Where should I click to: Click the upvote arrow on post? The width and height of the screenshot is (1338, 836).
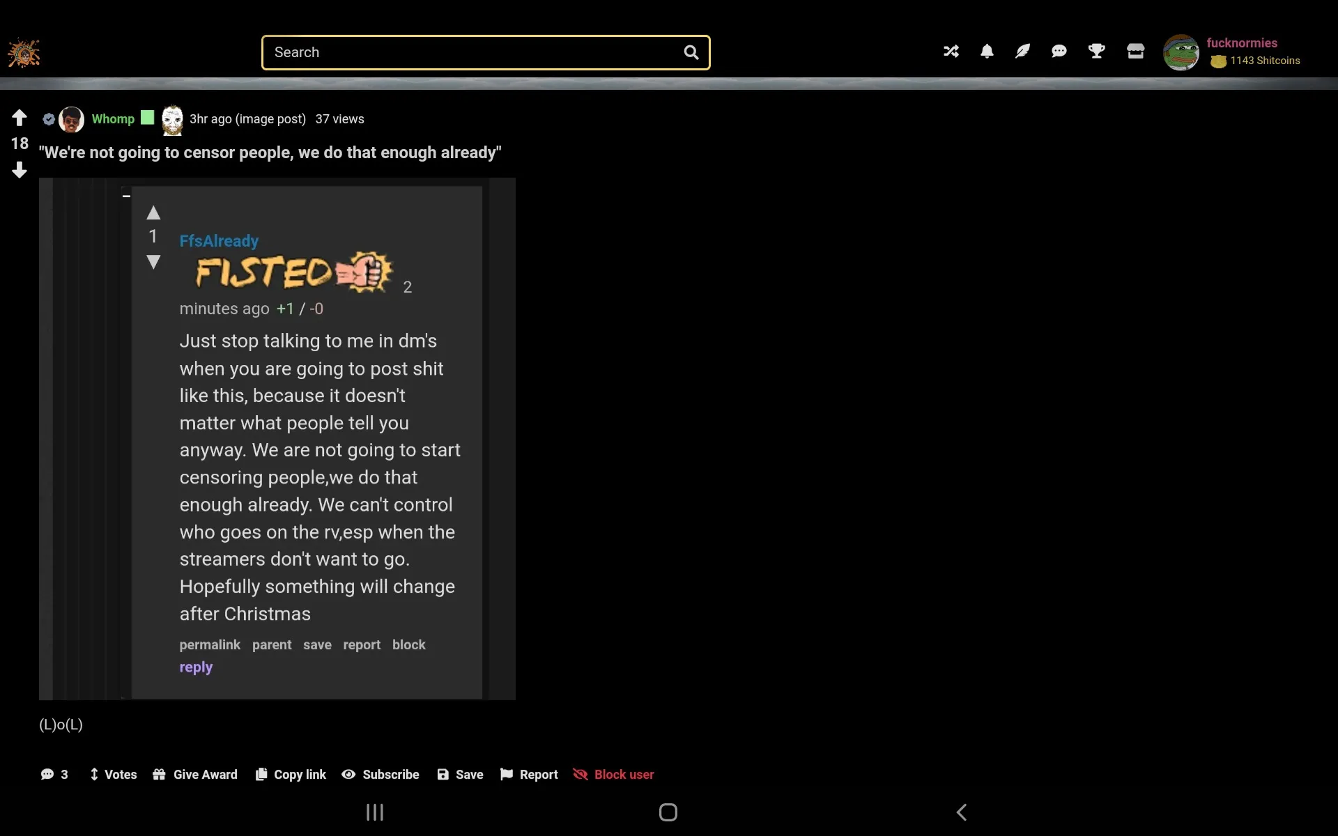[18, 116]
